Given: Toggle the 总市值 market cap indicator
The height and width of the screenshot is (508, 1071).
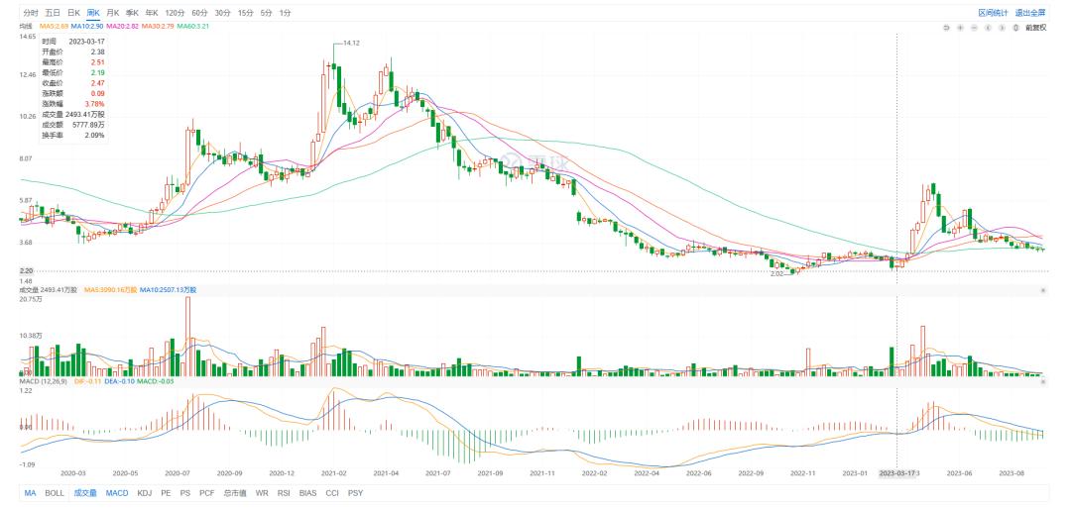Looking at the screenshot, I should tap(235, 493).
